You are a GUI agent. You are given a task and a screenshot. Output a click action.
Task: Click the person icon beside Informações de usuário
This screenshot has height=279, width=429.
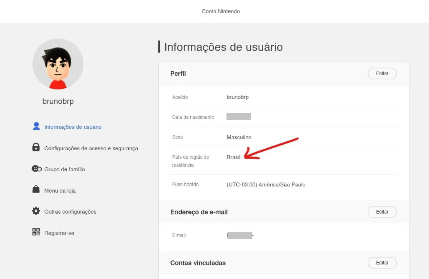[36, 126]
